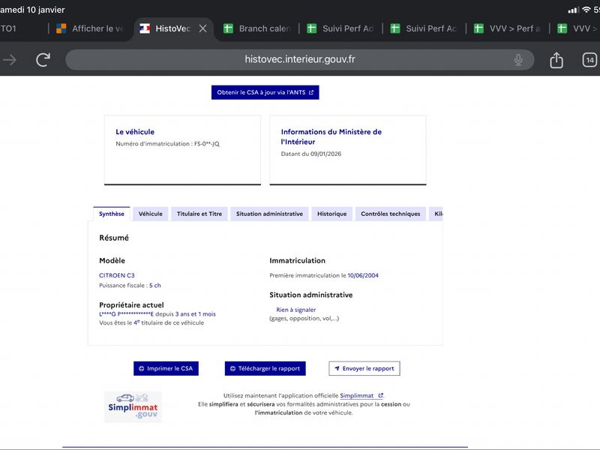Show all 14 open tabs
600x450 pixels.
coord(589,60)
